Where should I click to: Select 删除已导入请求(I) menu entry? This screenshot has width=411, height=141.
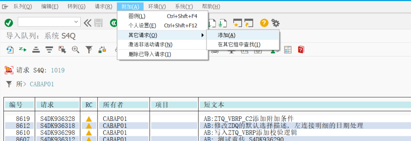click(x=163, y=54)
